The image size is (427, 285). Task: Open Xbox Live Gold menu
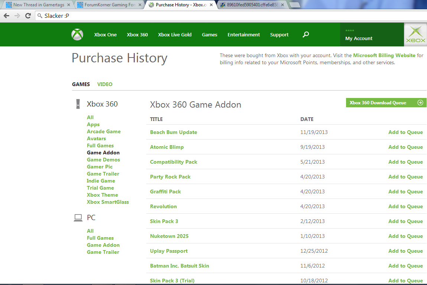pos(175,35)
